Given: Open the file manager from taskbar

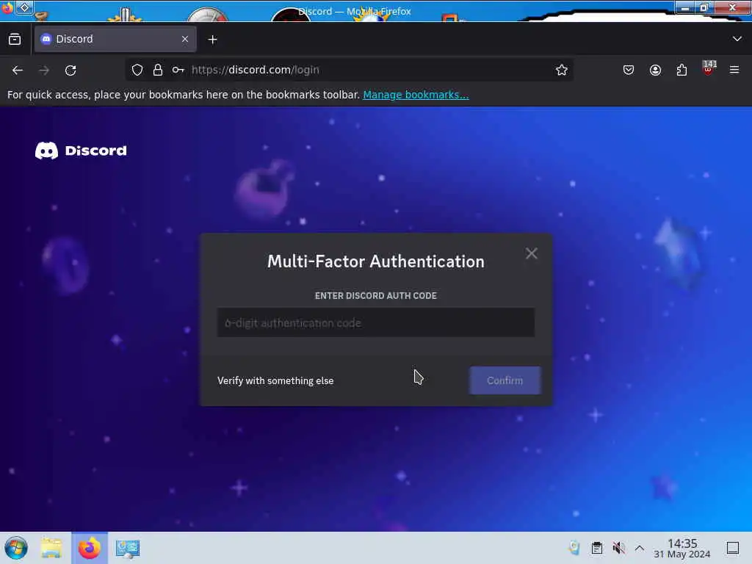Looking at the screenshot, I should pyautogui.click(x=51, y=548).
